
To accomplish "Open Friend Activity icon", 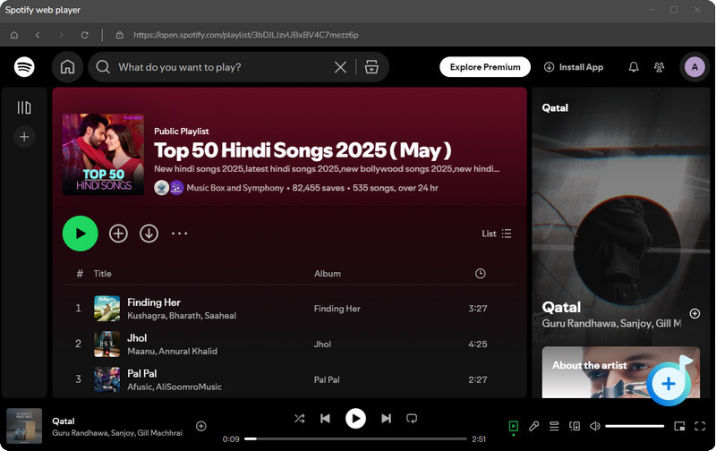I will point(659,67).
